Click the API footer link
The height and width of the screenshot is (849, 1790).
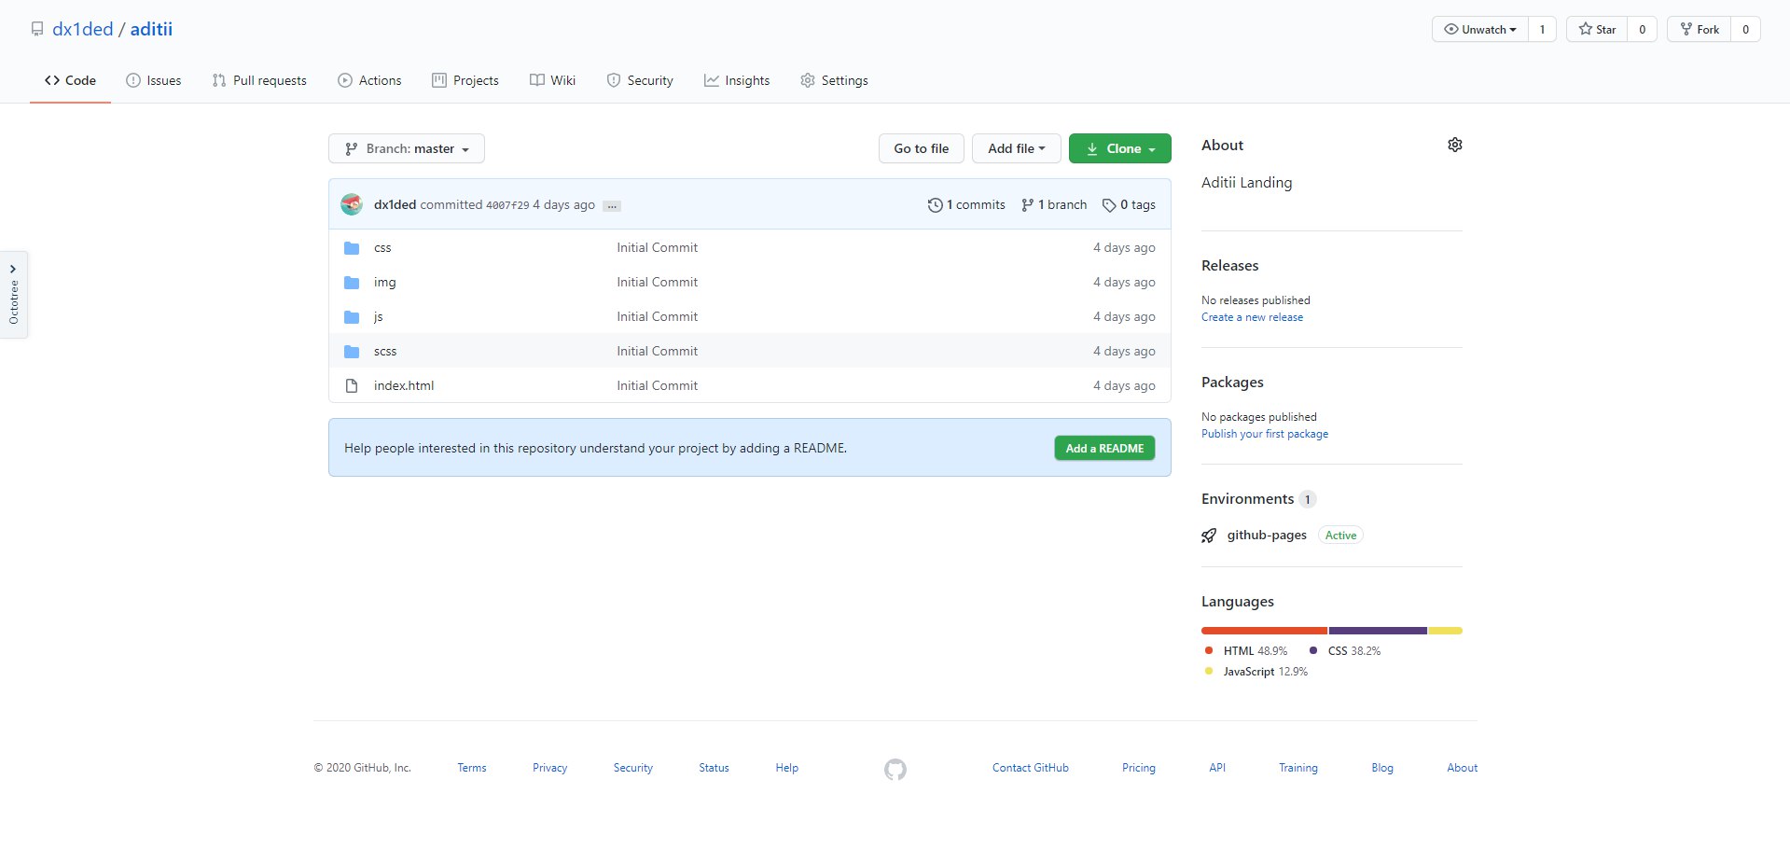coord(1217,768)
